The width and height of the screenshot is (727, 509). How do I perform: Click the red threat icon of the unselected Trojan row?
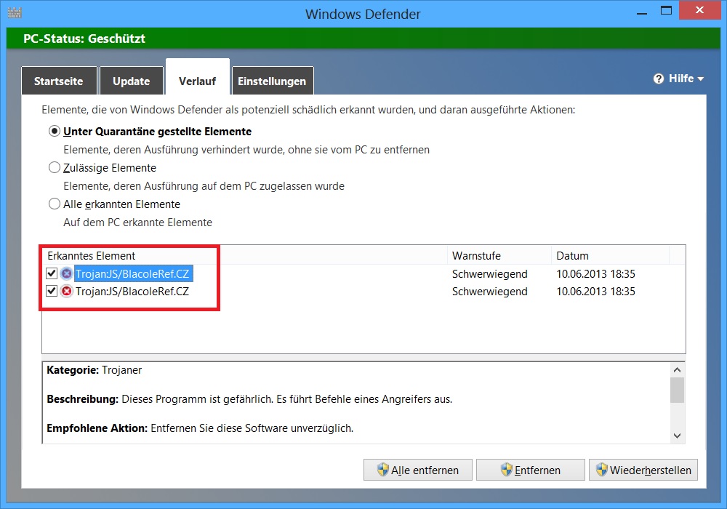click(x=67, y=291)
